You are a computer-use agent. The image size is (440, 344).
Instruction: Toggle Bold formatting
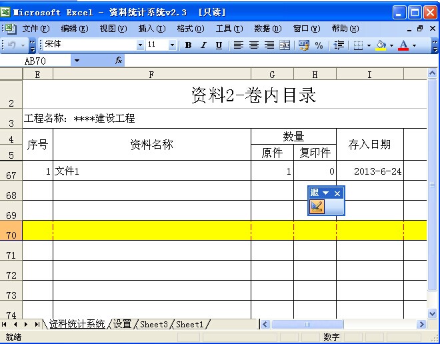pos(188,45)
